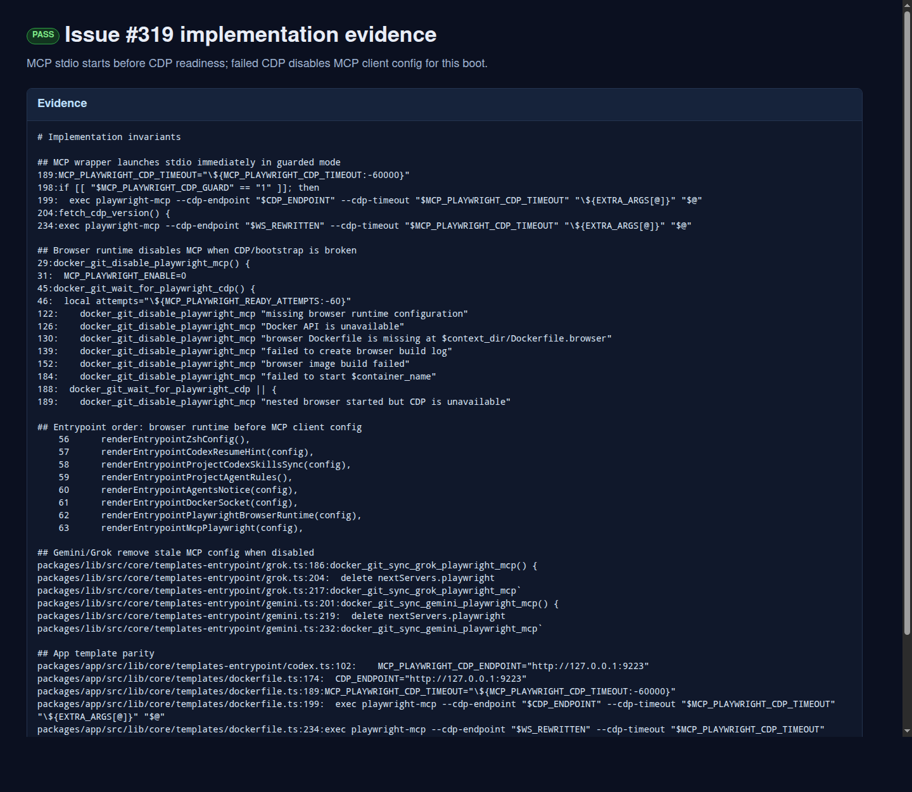The width and height of the screenshot is (912, 792).
Task: Click the green PASS badge
Action: coord(43,35)
